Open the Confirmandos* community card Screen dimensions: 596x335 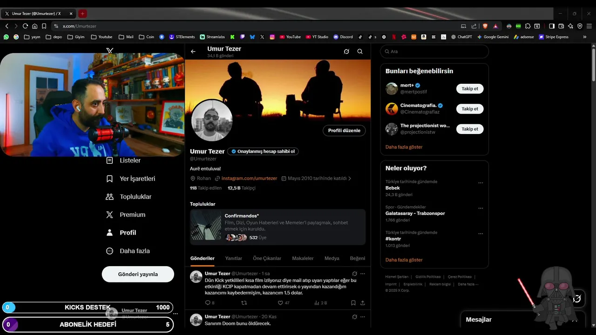coord(278,227)
